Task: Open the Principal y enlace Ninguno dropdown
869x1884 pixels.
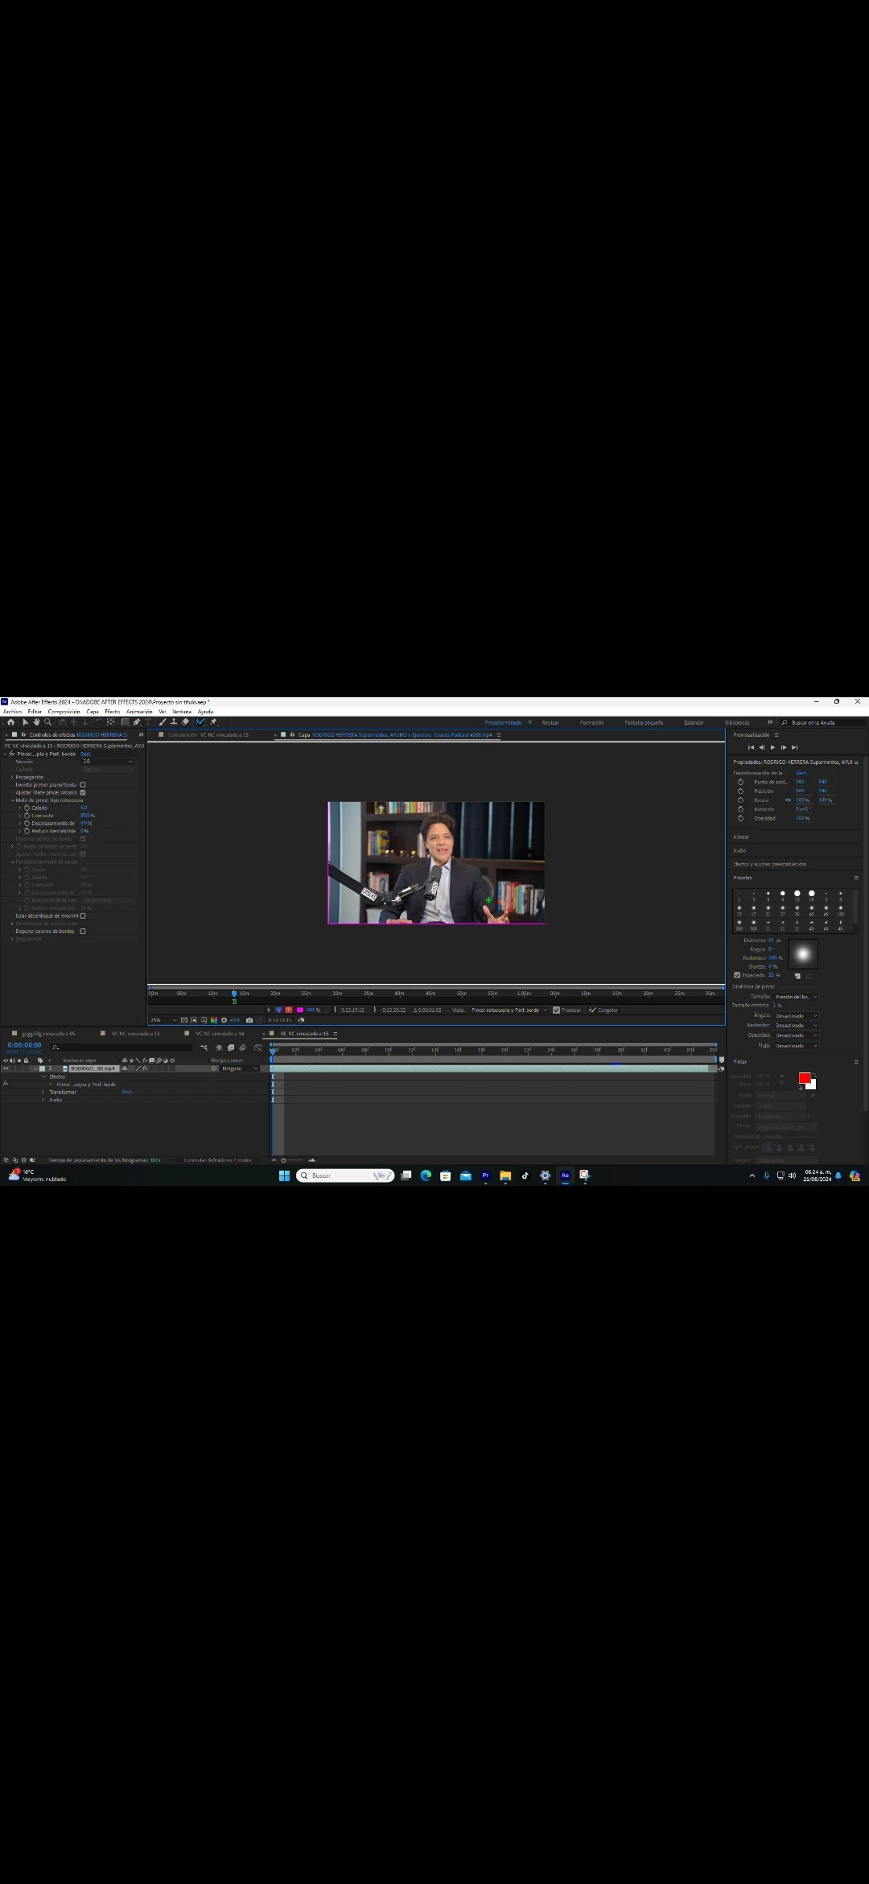Action: pyautogui.click(x=240, y=1068)
